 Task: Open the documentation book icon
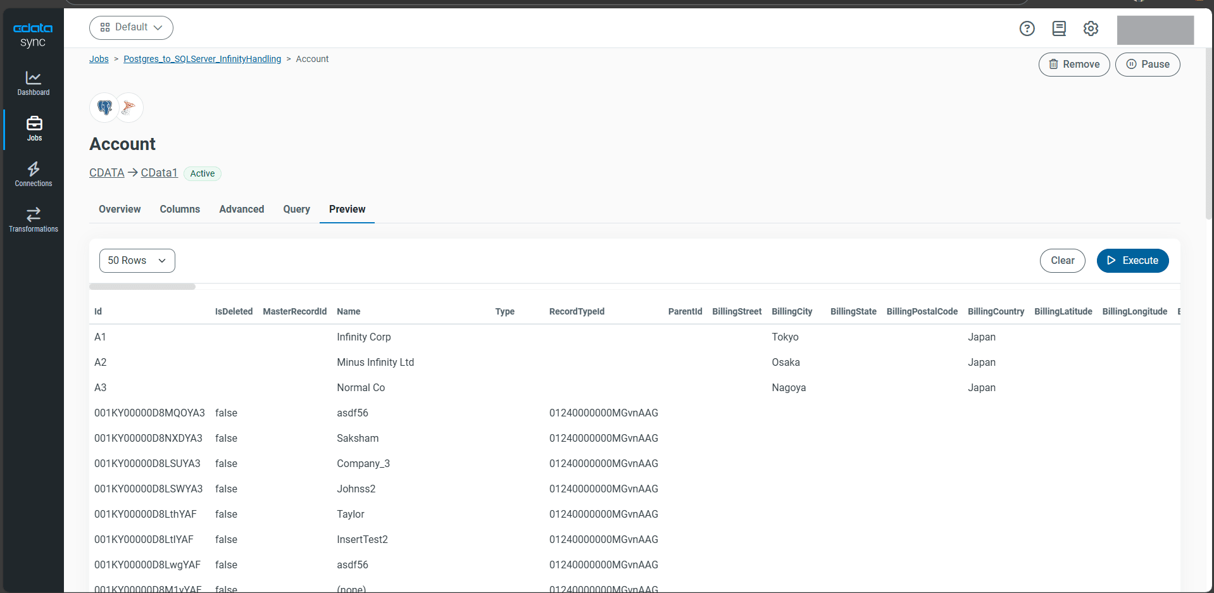click(1059, 28)
